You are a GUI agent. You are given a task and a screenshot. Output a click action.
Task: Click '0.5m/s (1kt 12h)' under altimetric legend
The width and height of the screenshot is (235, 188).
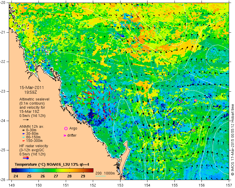click(x=32, y=116)
